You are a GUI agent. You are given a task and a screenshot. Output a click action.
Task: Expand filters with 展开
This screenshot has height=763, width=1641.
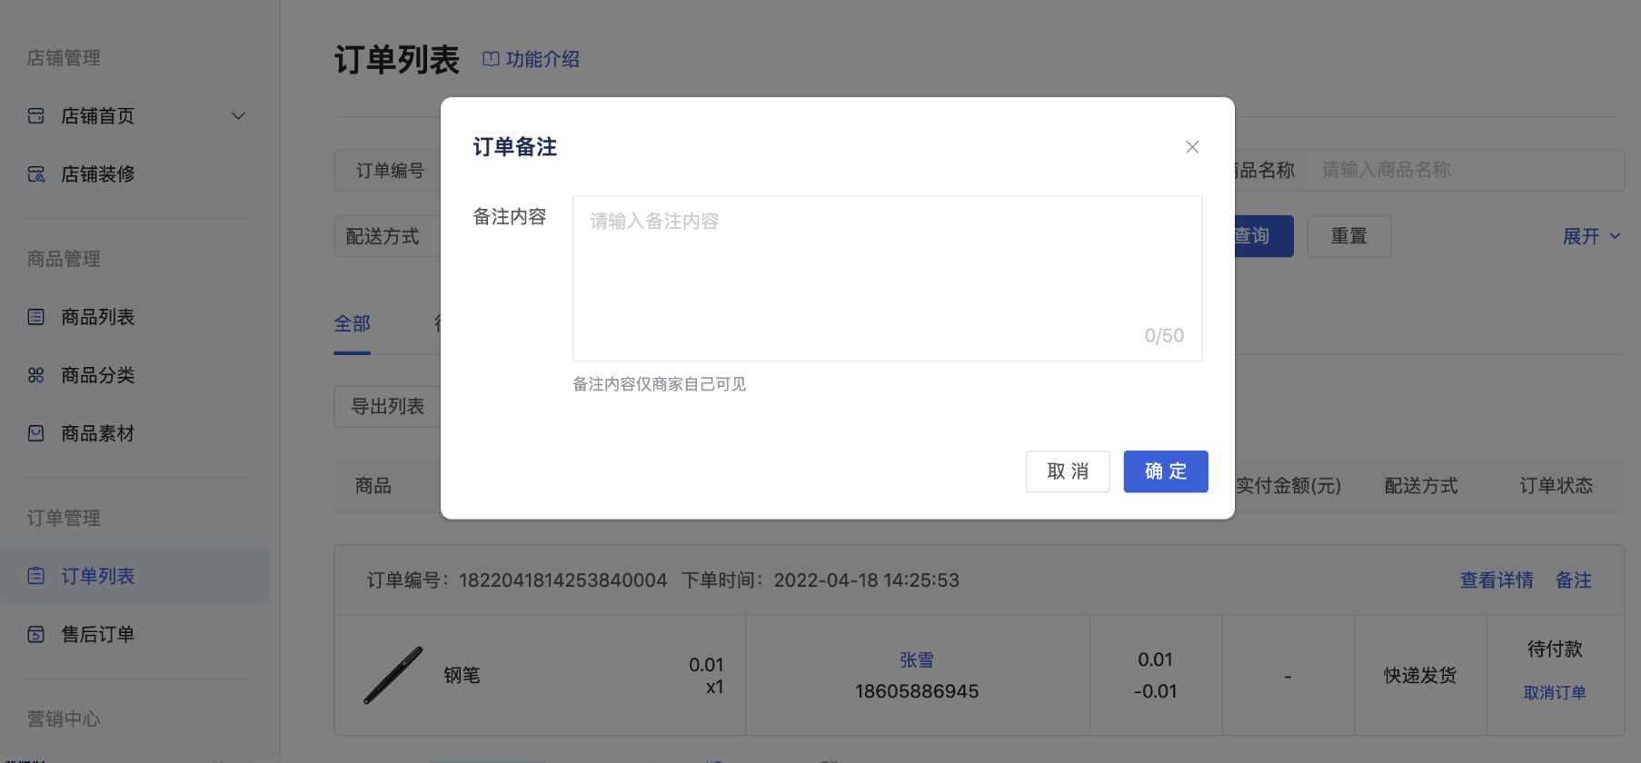point(1591,236)
